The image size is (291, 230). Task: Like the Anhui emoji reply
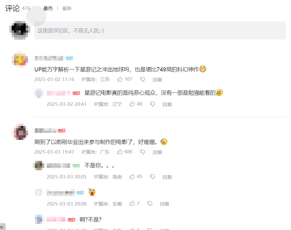132,203
